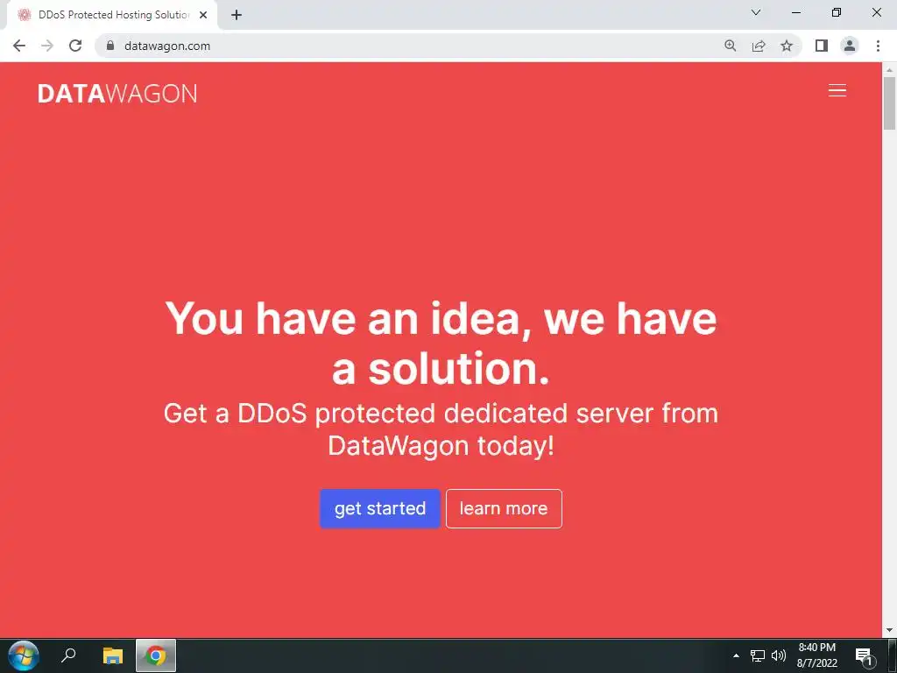Show hidden system tray icons
The width and height of the screenshot is (897, 673).
click(x=736, y=655)
